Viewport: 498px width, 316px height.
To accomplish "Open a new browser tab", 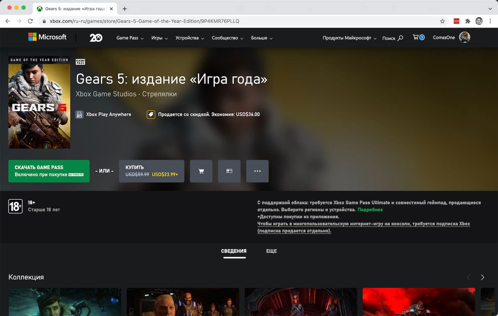I will (124, 9).
